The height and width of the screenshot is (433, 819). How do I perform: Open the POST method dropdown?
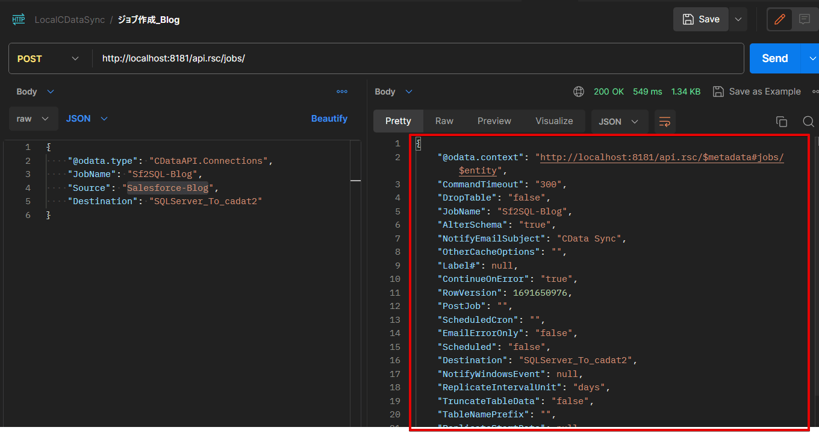48,58
